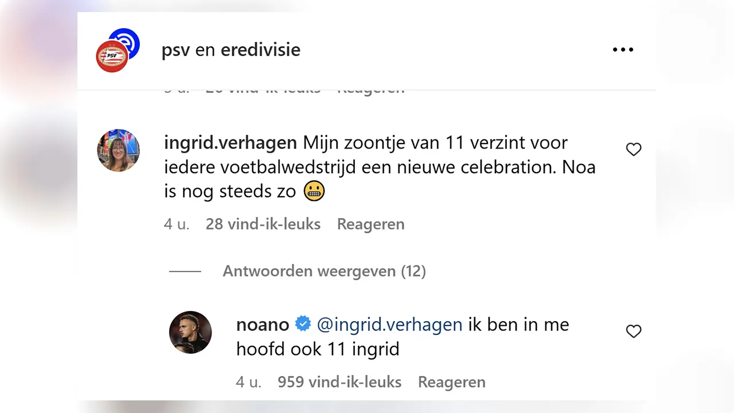Screen dimensions: 734x413
Task: Open the three-dots more options menu
Action: tap(623, 50)
